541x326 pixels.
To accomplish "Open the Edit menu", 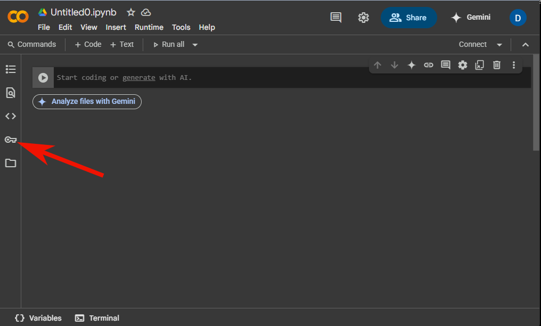I will (65, 27).
